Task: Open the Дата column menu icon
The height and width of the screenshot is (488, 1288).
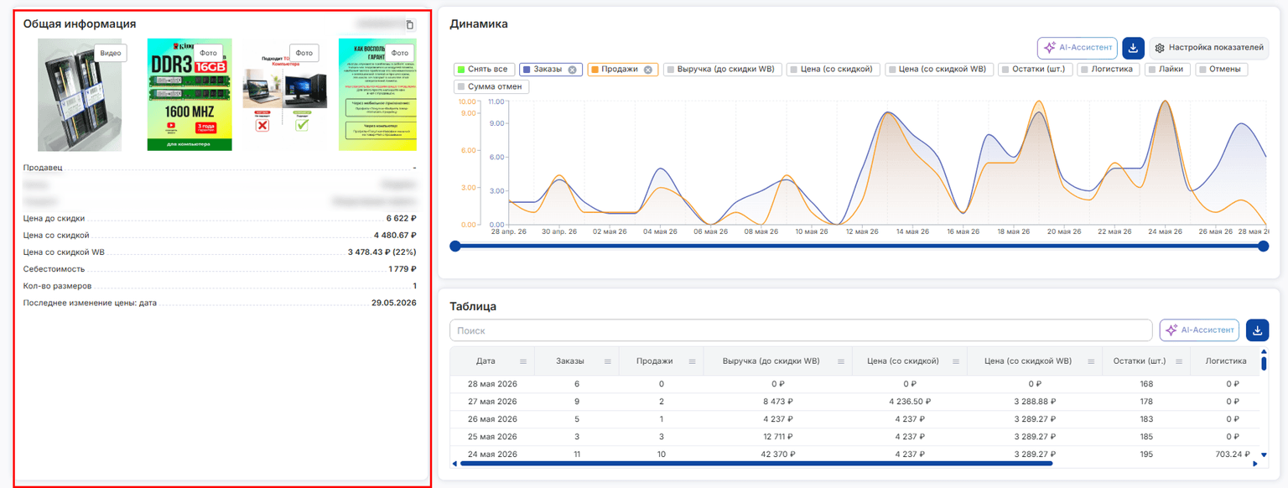Action: click(x=523, y=361)
